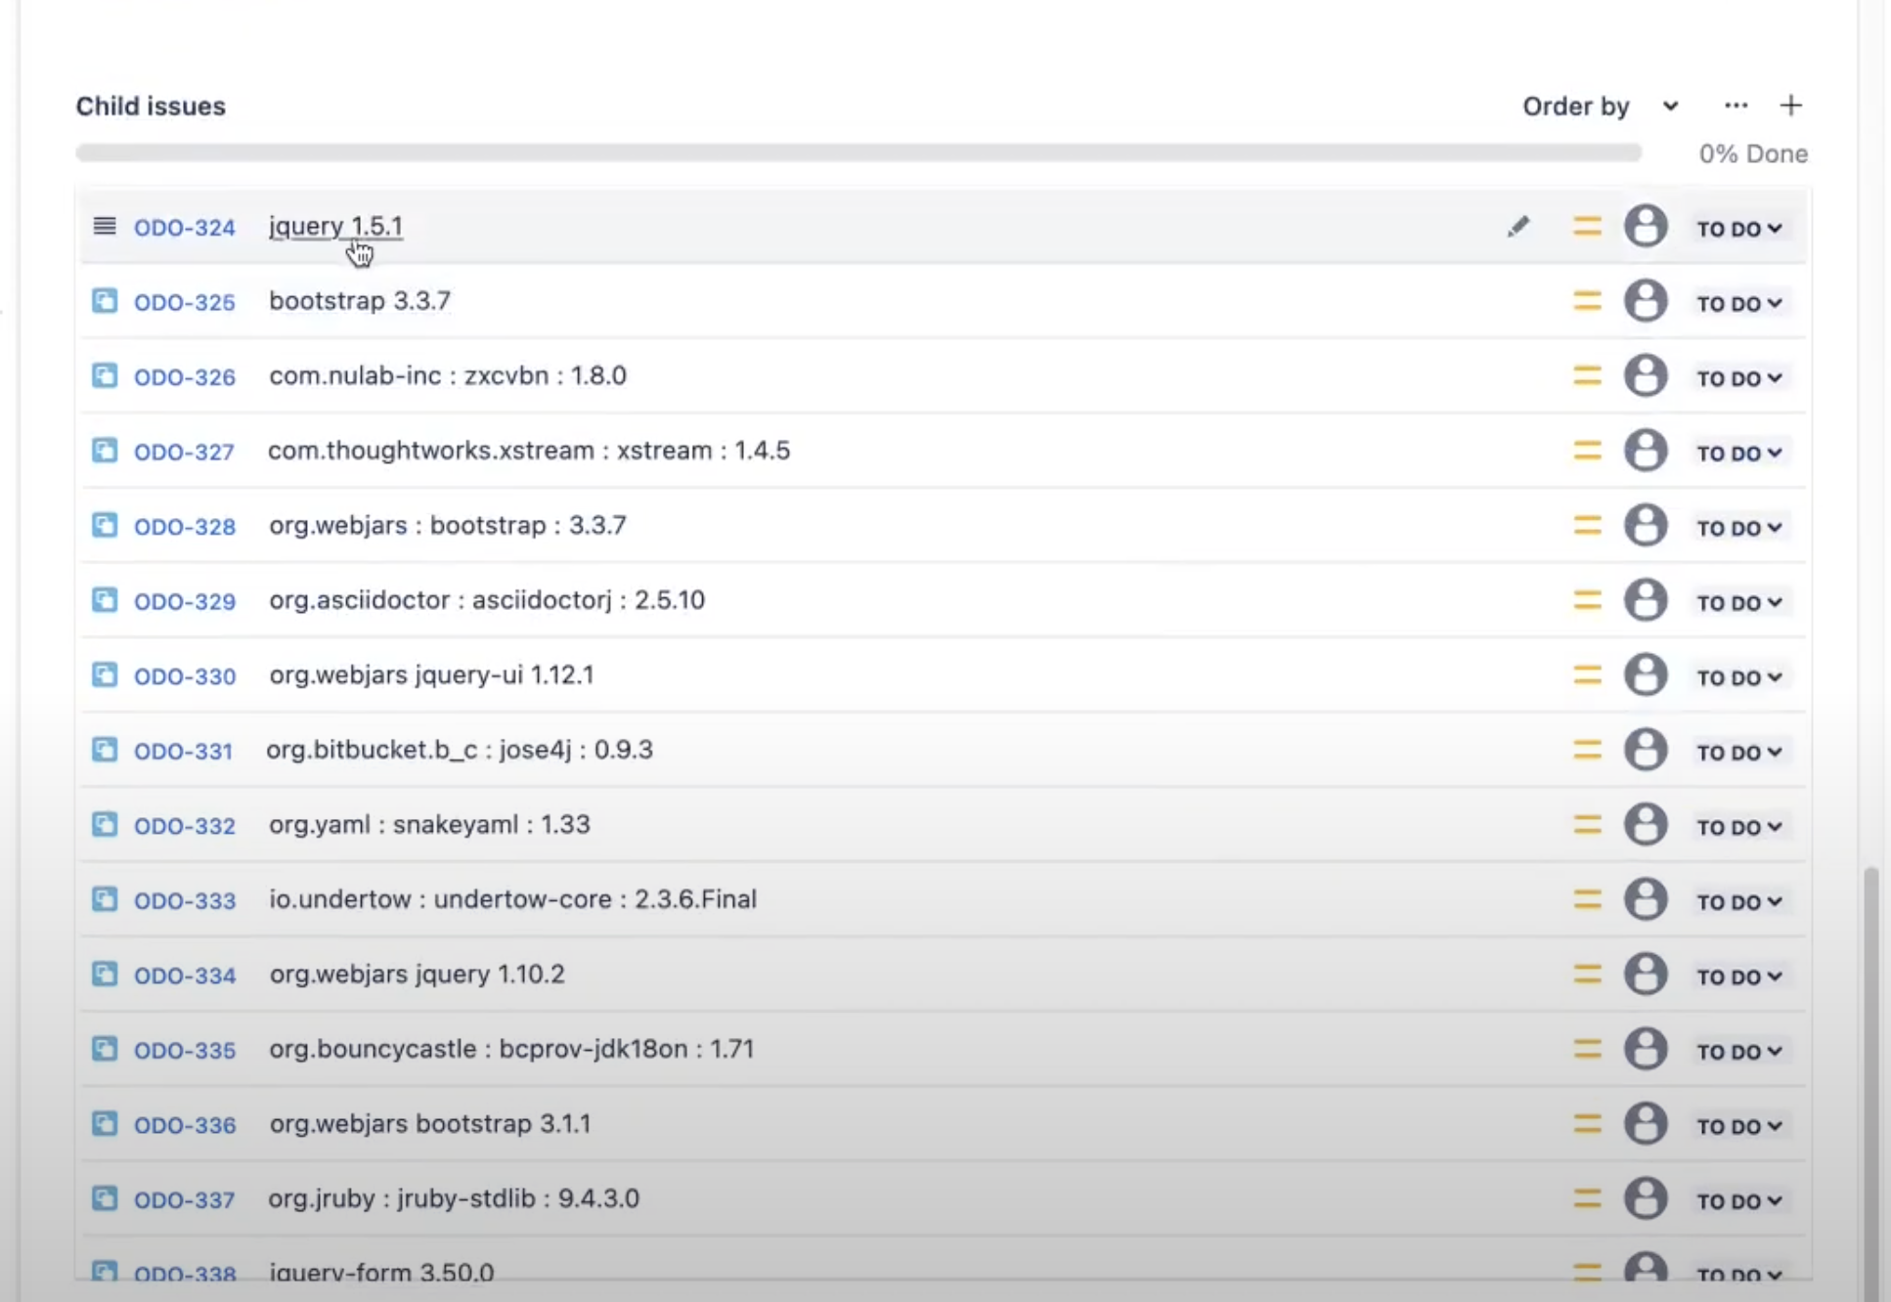Click the medium priority icon for ODO-332

click(x=1587, y=825)
